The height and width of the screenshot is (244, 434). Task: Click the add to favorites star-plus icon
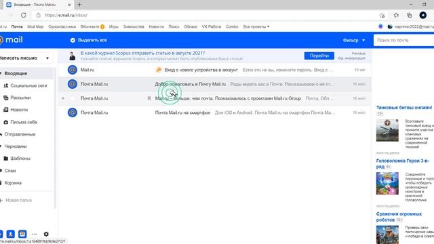point(382,15)
